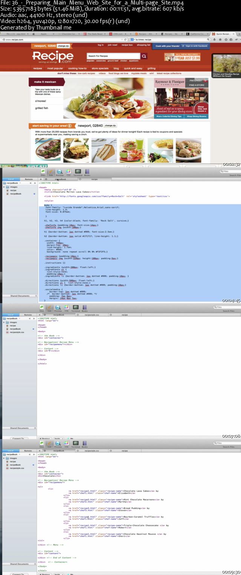241x575 pixels.
Task: Click the 'log in' link on Recipe.com
Action: click(x=101, y=45)
